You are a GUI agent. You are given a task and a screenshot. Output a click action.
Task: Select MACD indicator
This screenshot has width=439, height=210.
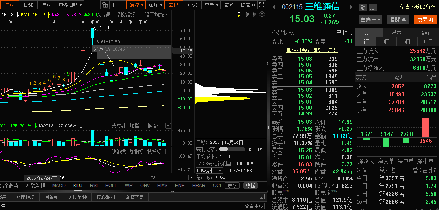59,185
